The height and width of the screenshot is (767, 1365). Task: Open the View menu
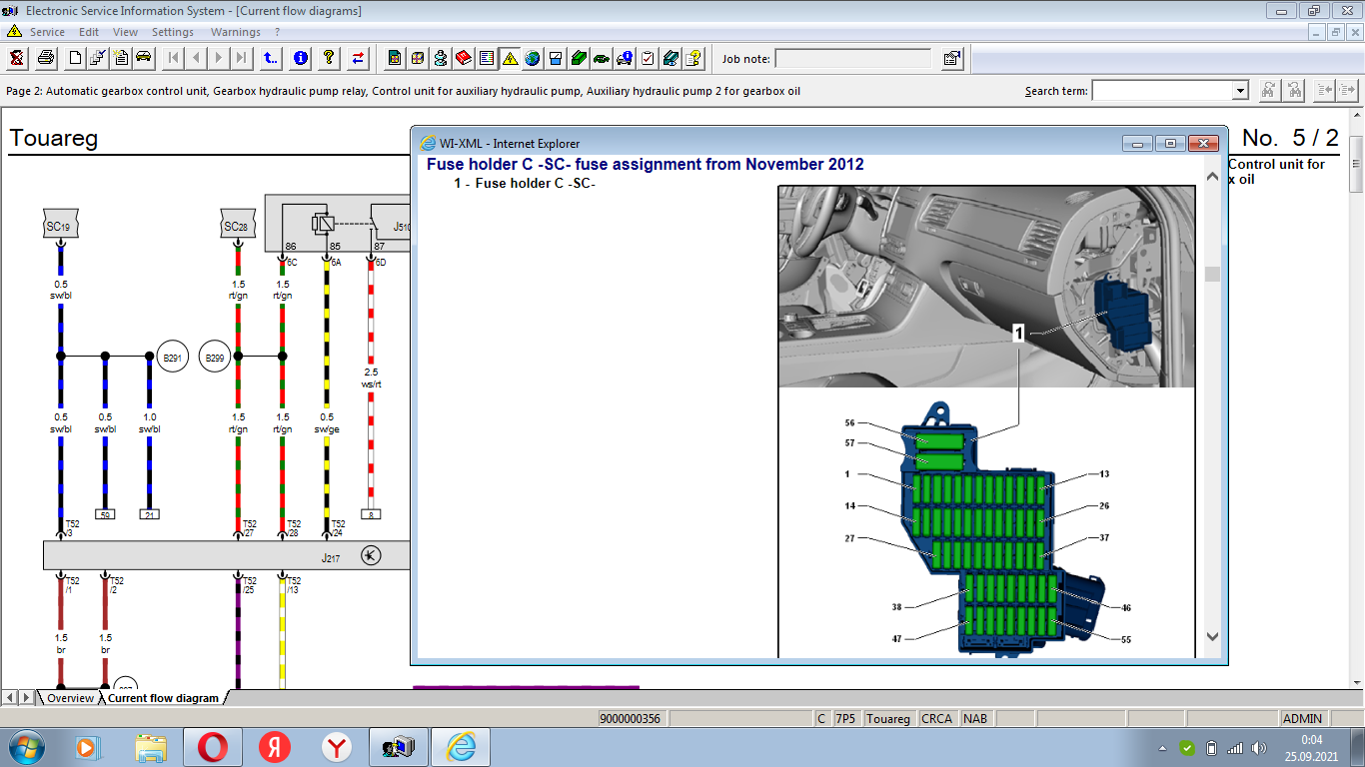[x=125, y=32]
